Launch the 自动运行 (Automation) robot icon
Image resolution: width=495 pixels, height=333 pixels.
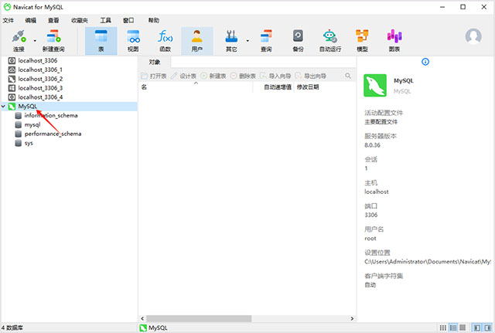(x=330, y=40)
